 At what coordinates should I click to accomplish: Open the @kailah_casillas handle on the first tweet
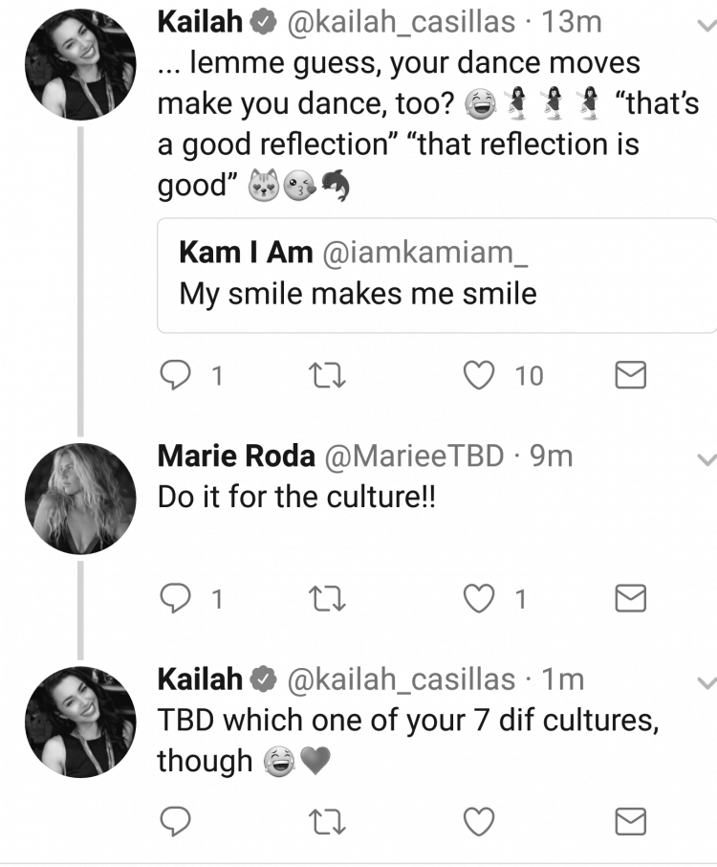point(401,23)
